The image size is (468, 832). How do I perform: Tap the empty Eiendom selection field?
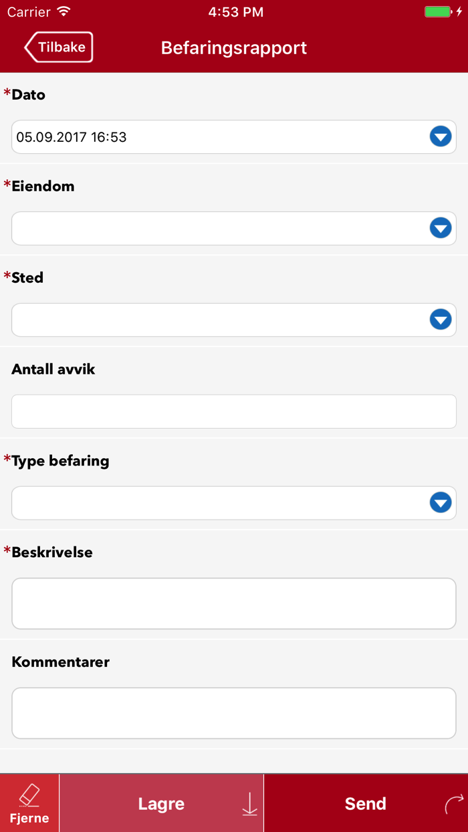[x=214, y=229]
